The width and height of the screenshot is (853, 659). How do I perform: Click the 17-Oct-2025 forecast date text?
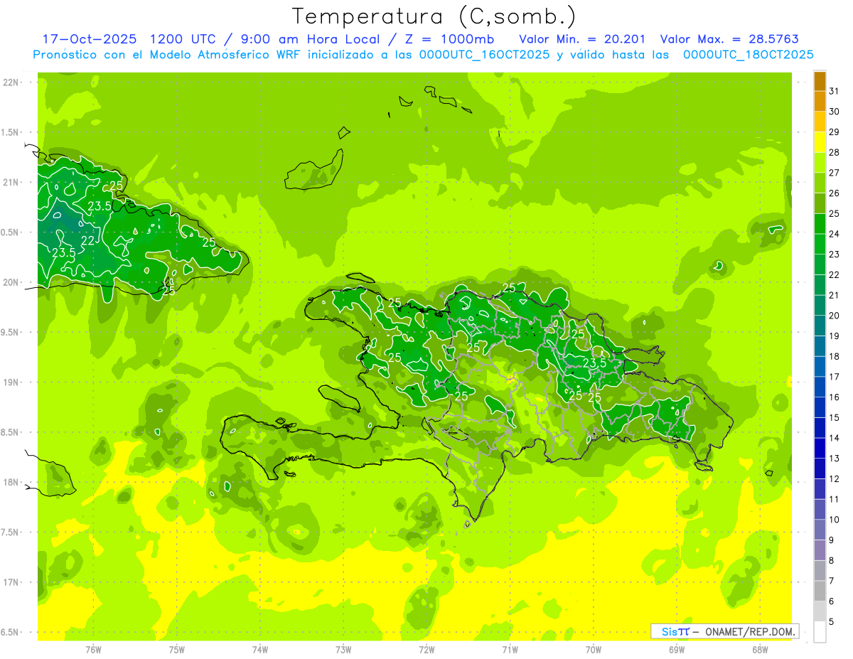tap(89, 39)
